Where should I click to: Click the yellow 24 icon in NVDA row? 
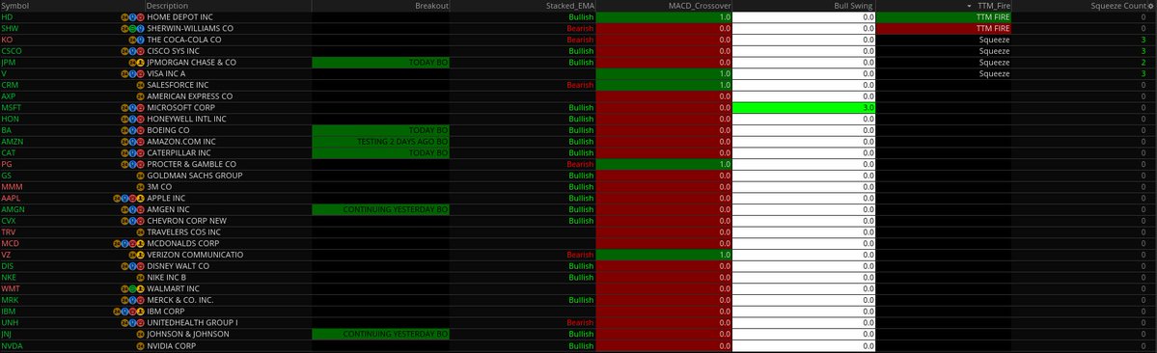tap(140, 345)
